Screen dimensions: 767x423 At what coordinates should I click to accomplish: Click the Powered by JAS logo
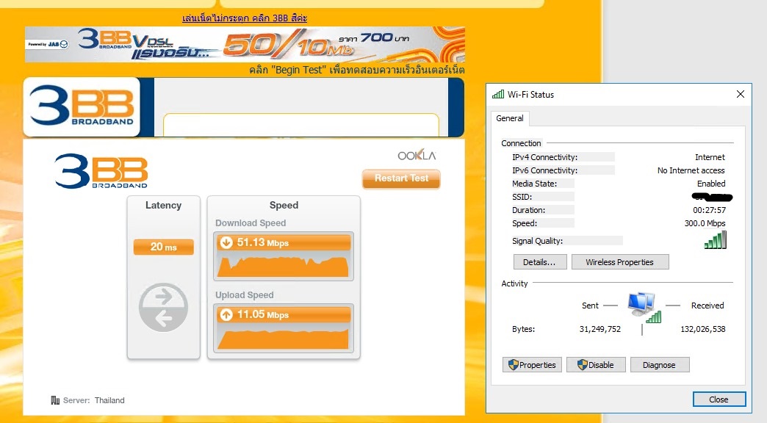(x=48, y=44)
